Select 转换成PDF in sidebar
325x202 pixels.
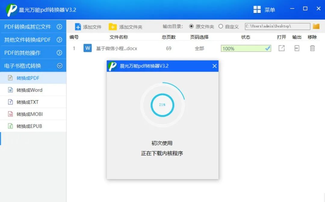(33, 78)
